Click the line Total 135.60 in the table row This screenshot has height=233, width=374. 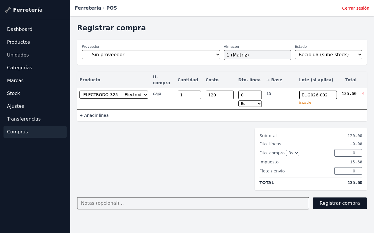(349, 93)
